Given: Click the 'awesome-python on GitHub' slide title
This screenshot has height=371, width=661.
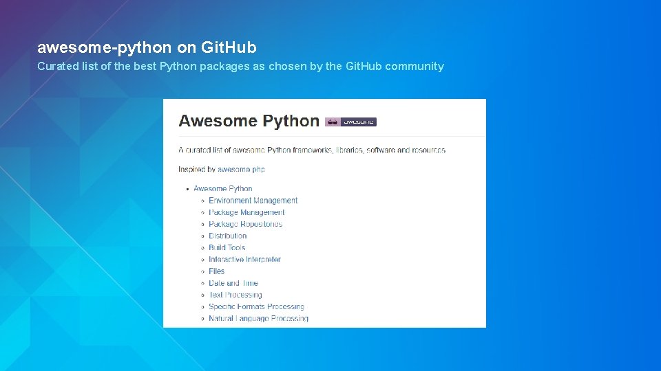Looking at the screenshot, I should click(147, 47).
